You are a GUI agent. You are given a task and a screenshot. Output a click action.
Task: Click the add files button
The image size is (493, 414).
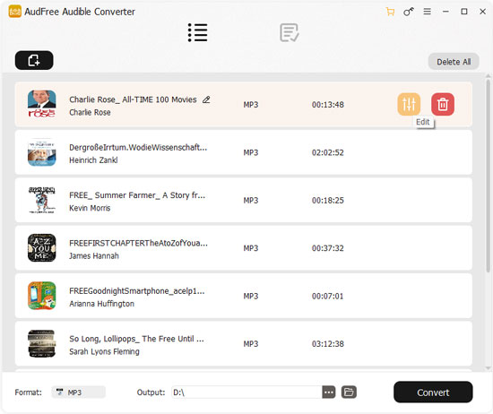point(34,60)
